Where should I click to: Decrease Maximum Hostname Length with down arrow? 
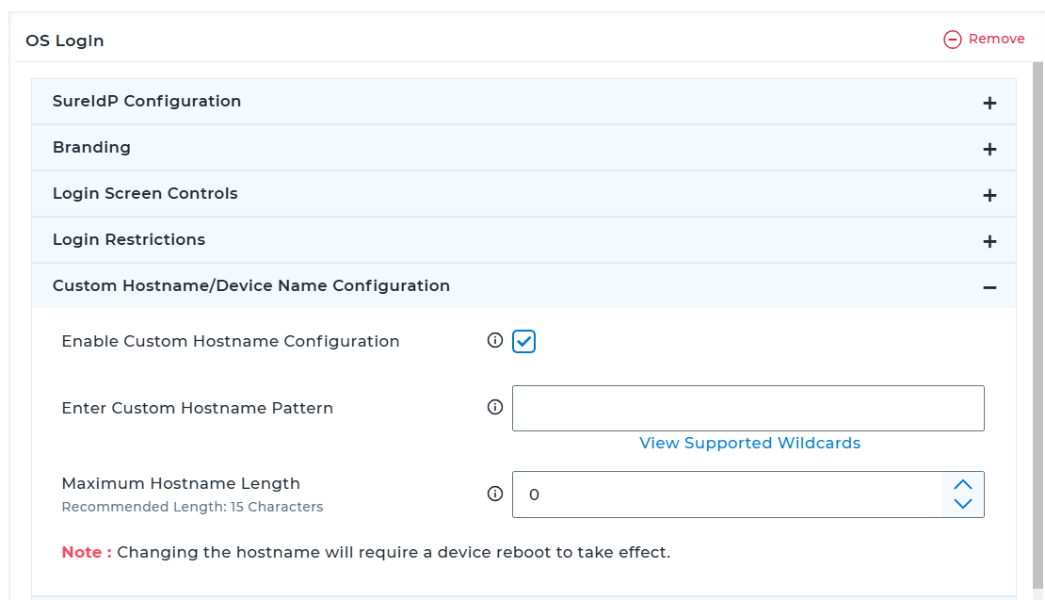[x=962, y=504]
